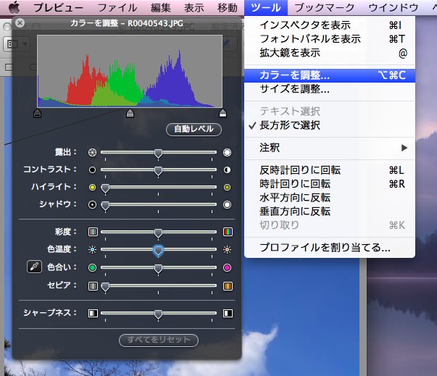The height and width of the screenshot is (376, 437).
Task: Click the left yellow highlight icon beside ハイライト
Action: (92, 187)
